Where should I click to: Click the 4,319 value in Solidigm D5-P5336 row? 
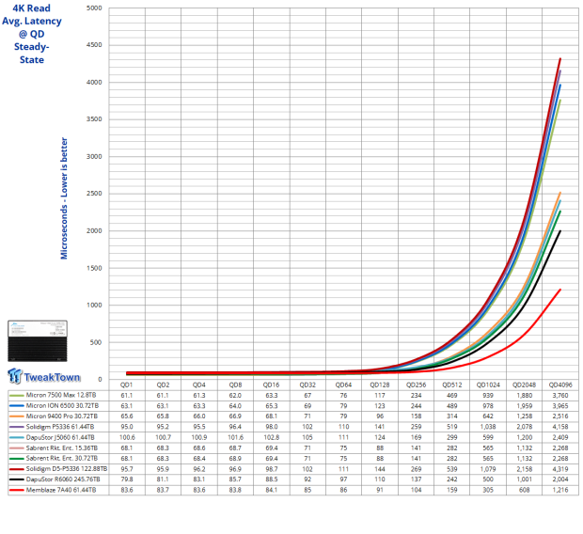click(x=560, y=469)
